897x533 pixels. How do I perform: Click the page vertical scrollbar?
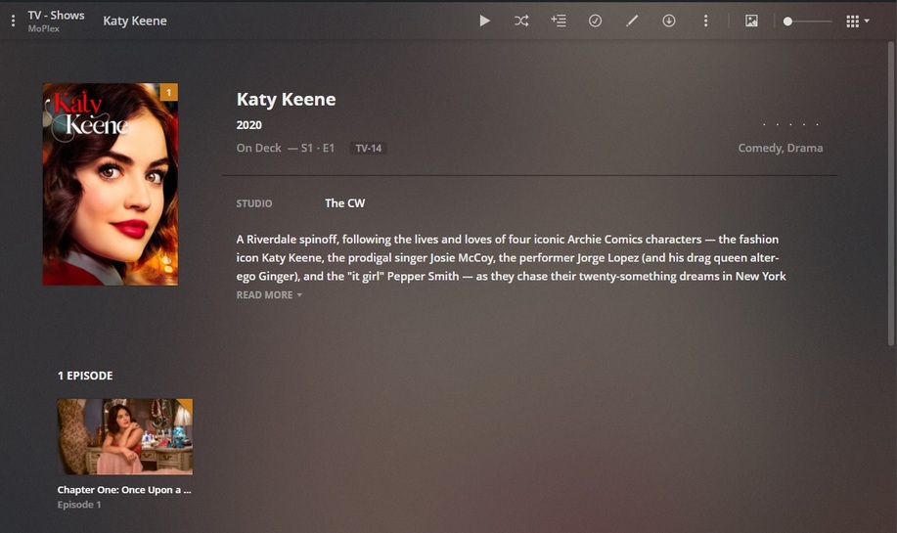(x=891, y=195)
